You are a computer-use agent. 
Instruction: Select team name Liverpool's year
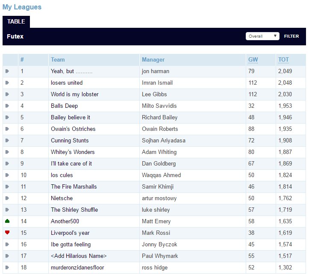70,233
